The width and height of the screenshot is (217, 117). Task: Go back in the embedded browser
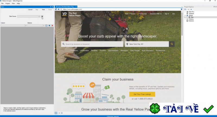[x=59, y=9]
